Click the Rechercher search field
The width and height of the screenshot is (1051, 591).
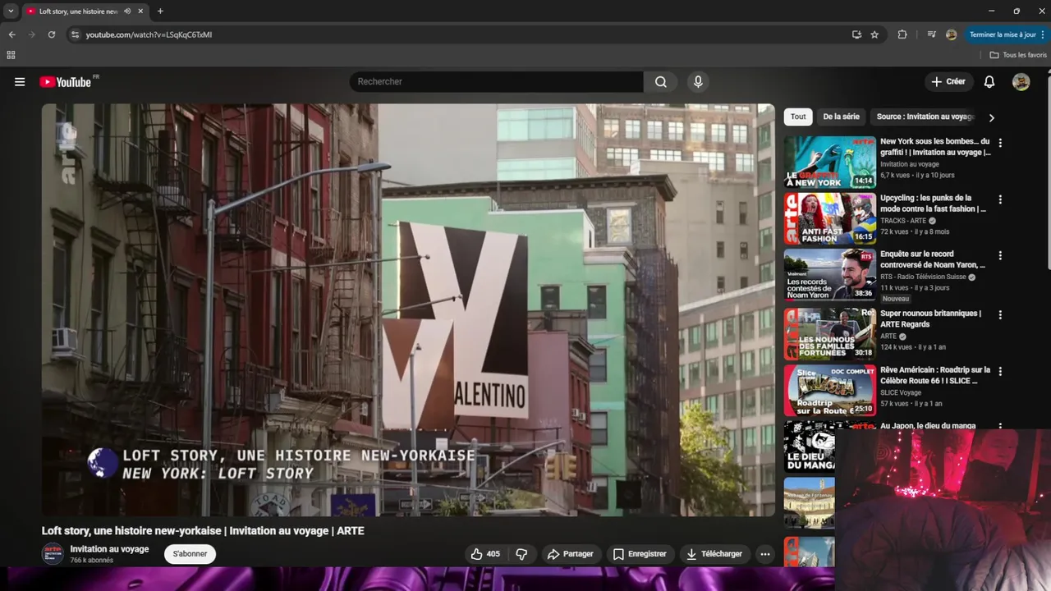(497, 81)
